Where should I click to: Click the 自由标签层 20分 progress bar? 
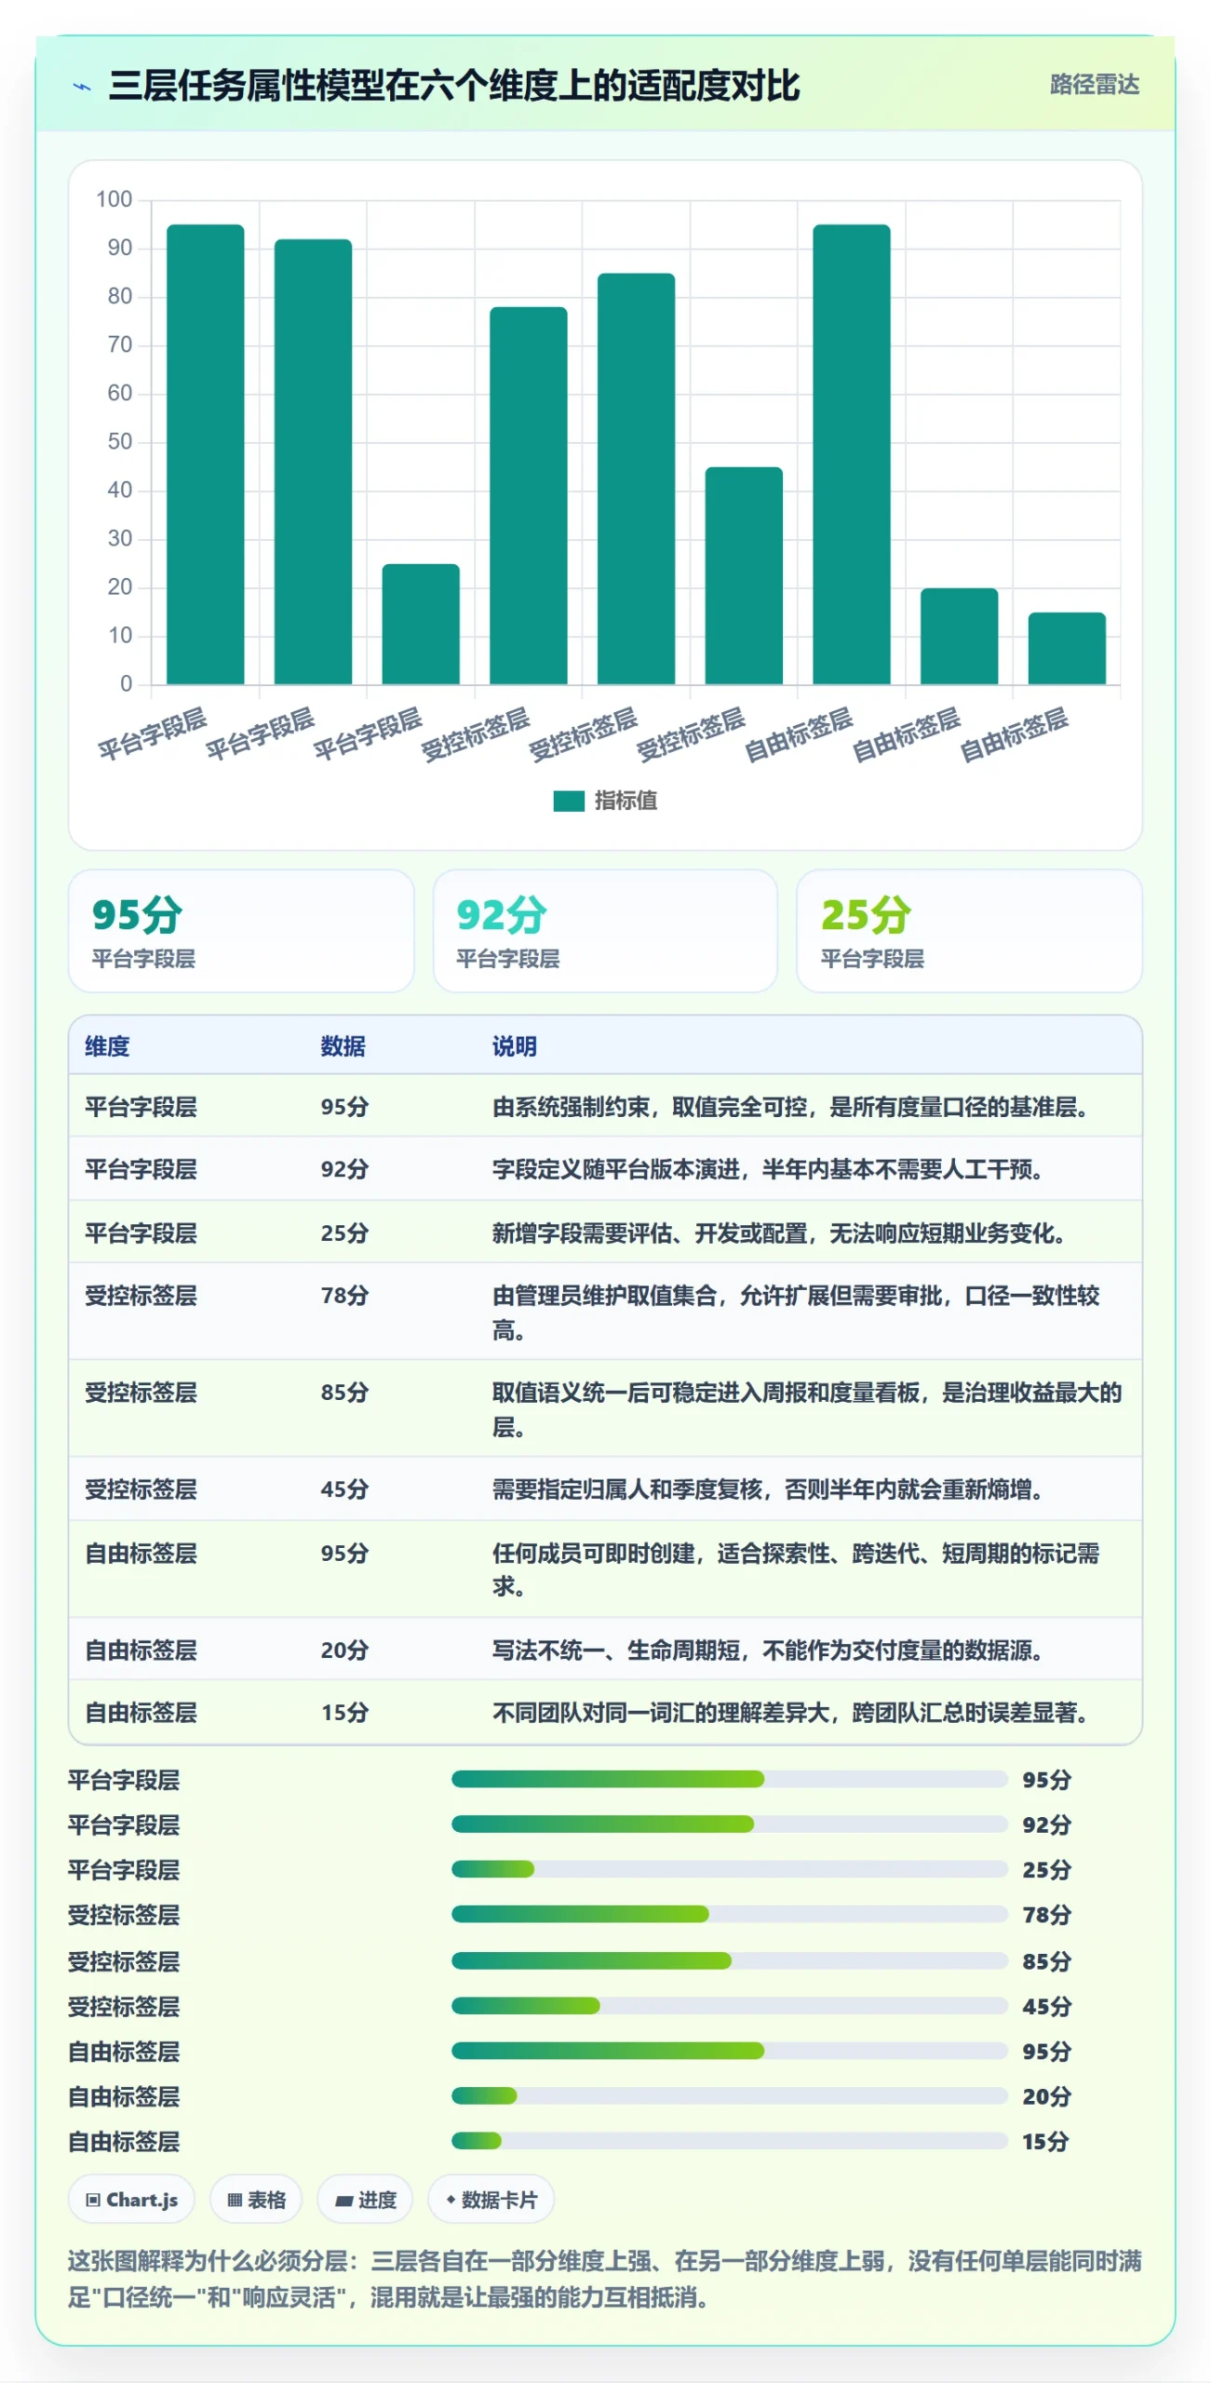coord(730,2096)
